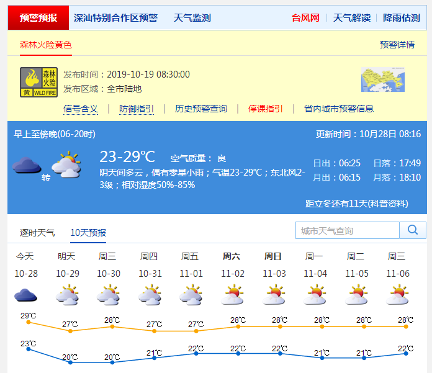Click the cloudy weather icon for 10-28
The image size is (432, 373).
(25, 295)
